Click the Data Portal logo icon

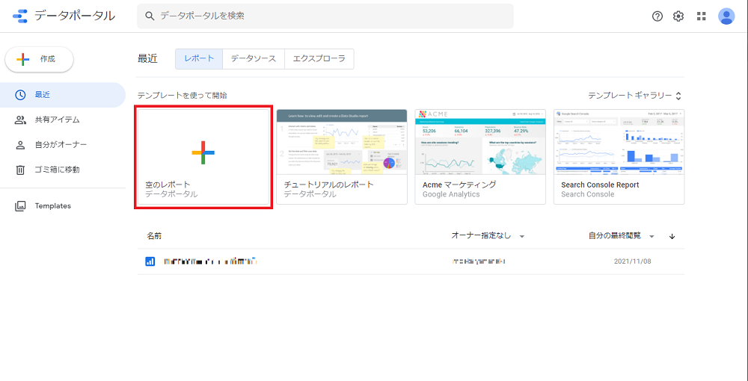(20, 16)
